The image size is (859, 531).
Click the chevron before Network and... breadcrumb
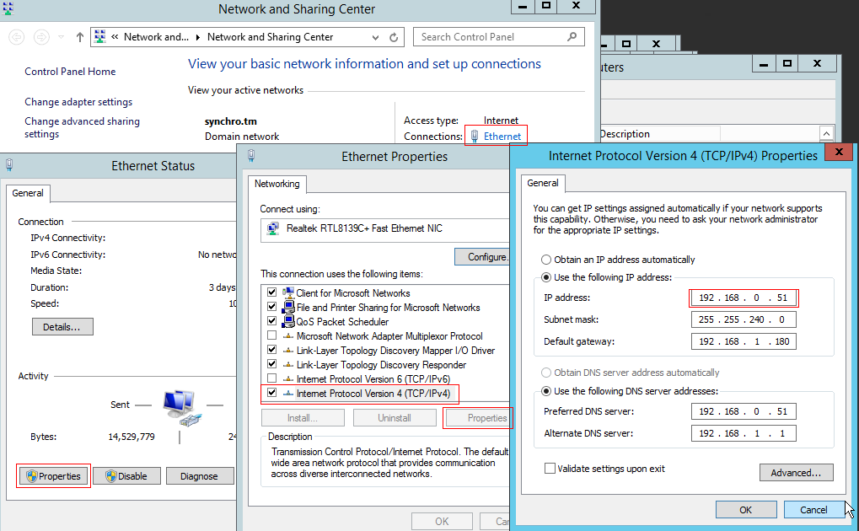[115, 37]
